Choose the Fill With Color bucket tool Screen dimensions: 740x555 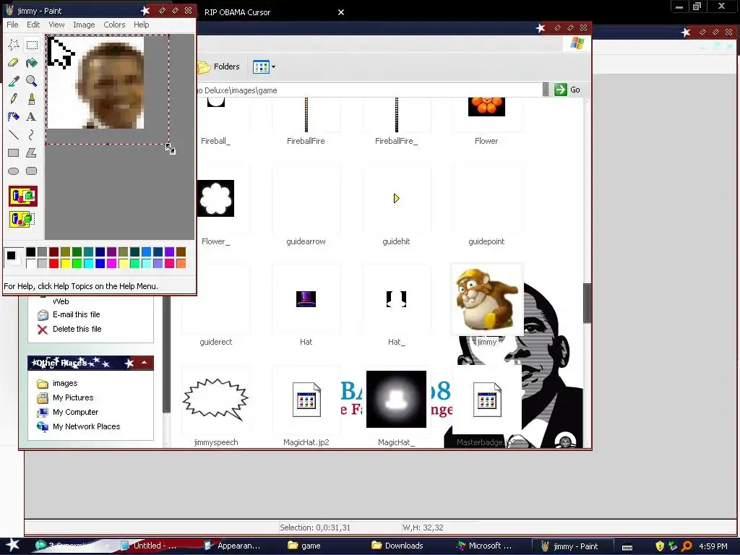32,63
